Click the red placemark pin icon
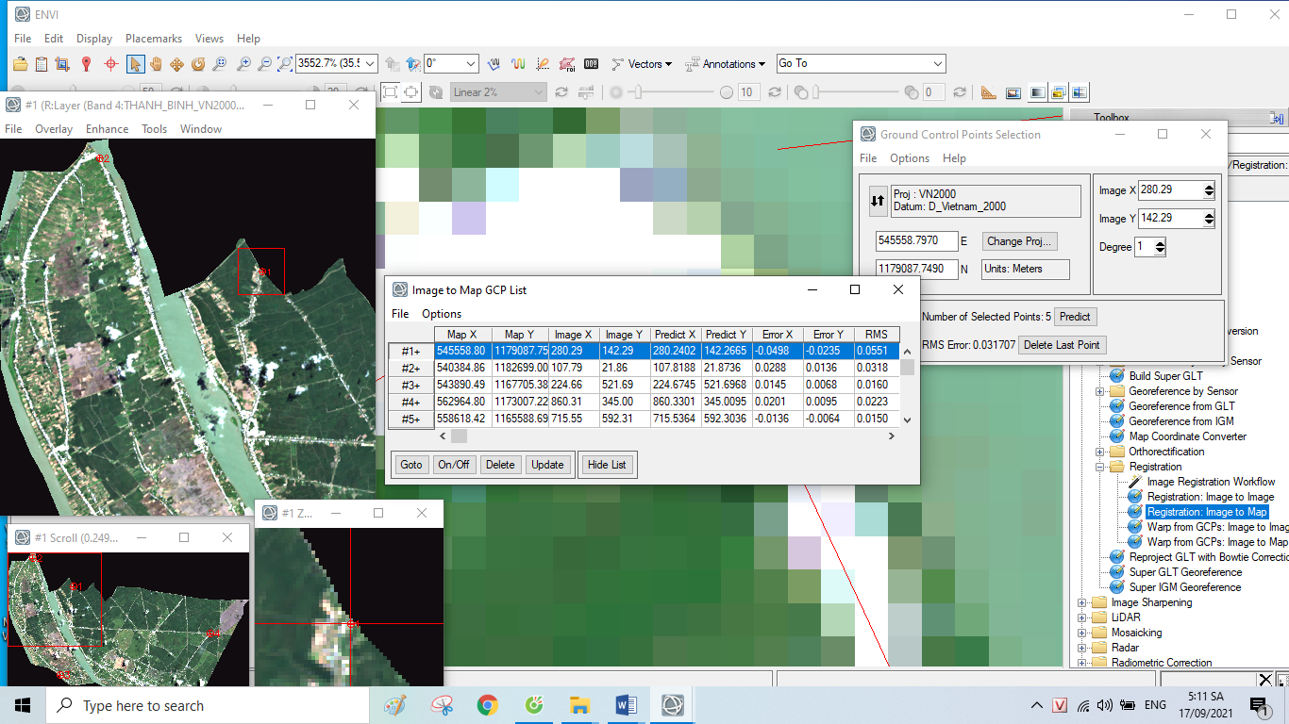 86,64
